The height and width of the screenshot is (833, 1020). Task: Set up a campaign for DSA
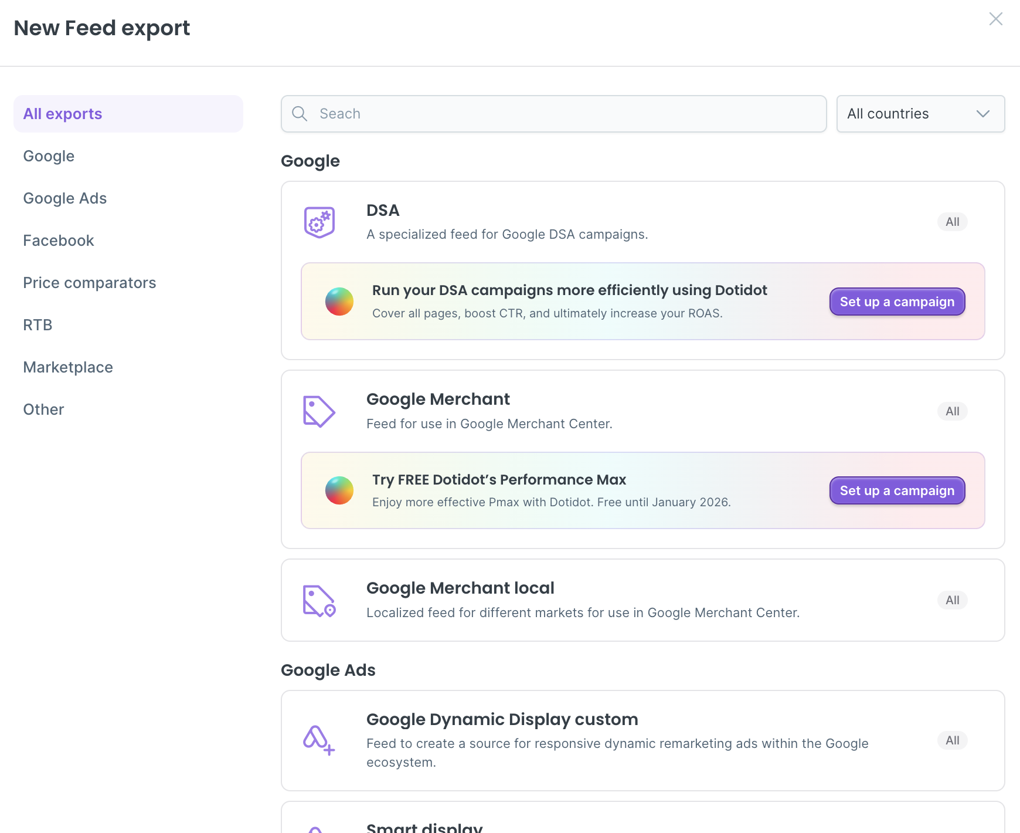coord(897,302)
